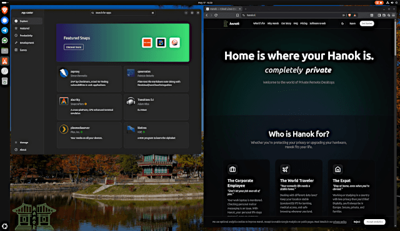Image resolution: width=400 pixels, height=231 pixels.
Task: Open the middle featured snap tile
Action: (161, 43)
